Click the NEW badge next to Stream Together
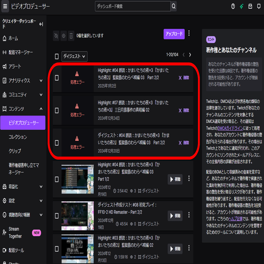This screenshot has width=264, height=264. (x=37, y=233)
